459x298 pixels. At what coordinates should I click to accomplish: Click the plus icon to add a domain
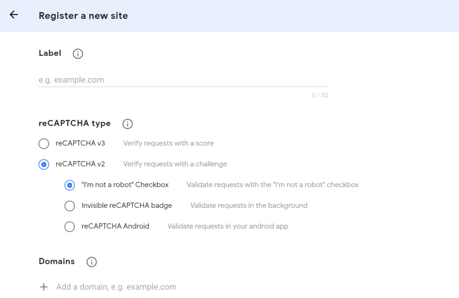click(43, 287)
